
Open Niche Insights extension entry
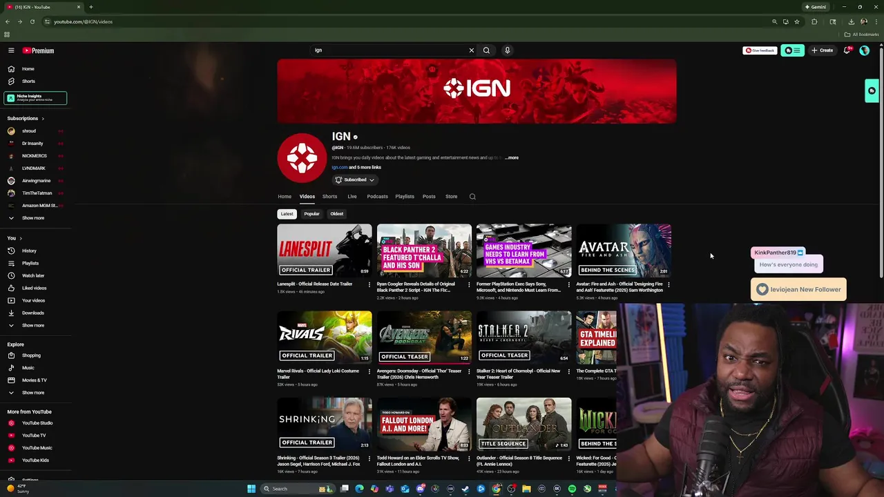tap(35, 98)
